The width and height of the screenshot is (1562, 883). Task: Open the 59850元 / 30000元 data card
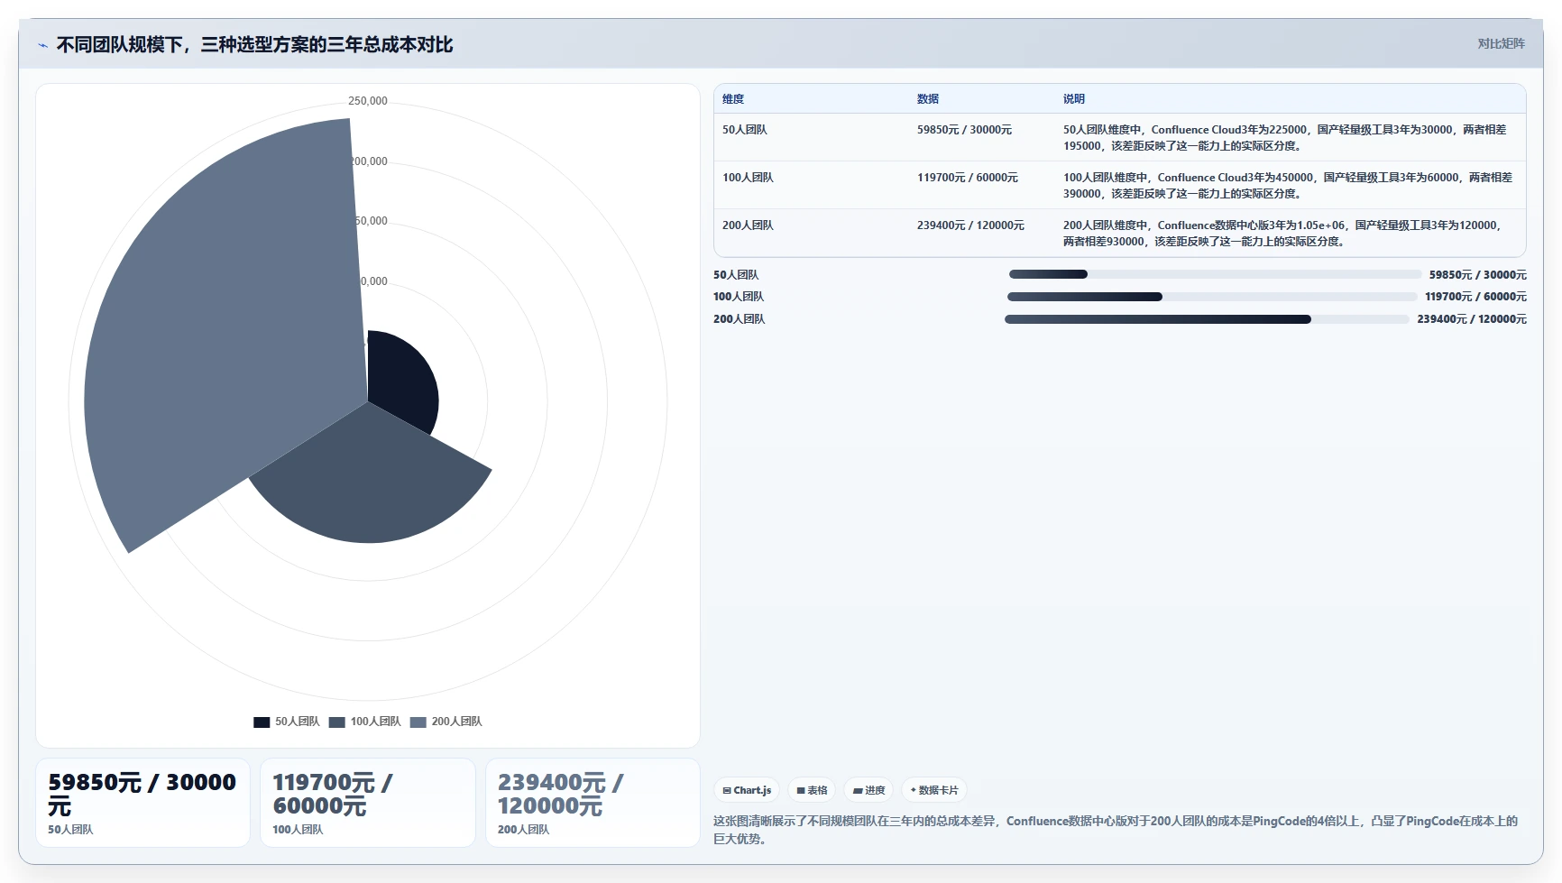click(x=142, y=803)
